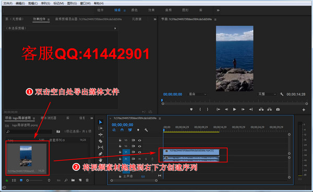313x192 pixels.
Task: Toggle nest sequence insert mode in timeline
Action: (114, 130)
